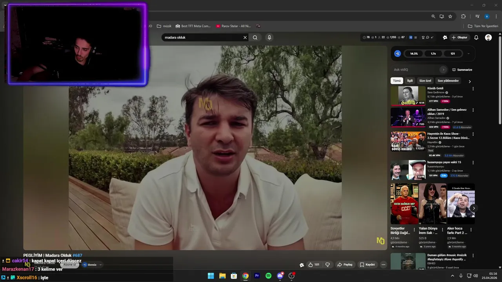Click the blue vidIQ toolbar logo icon
The image size is (502, 282).
(411, 38)
